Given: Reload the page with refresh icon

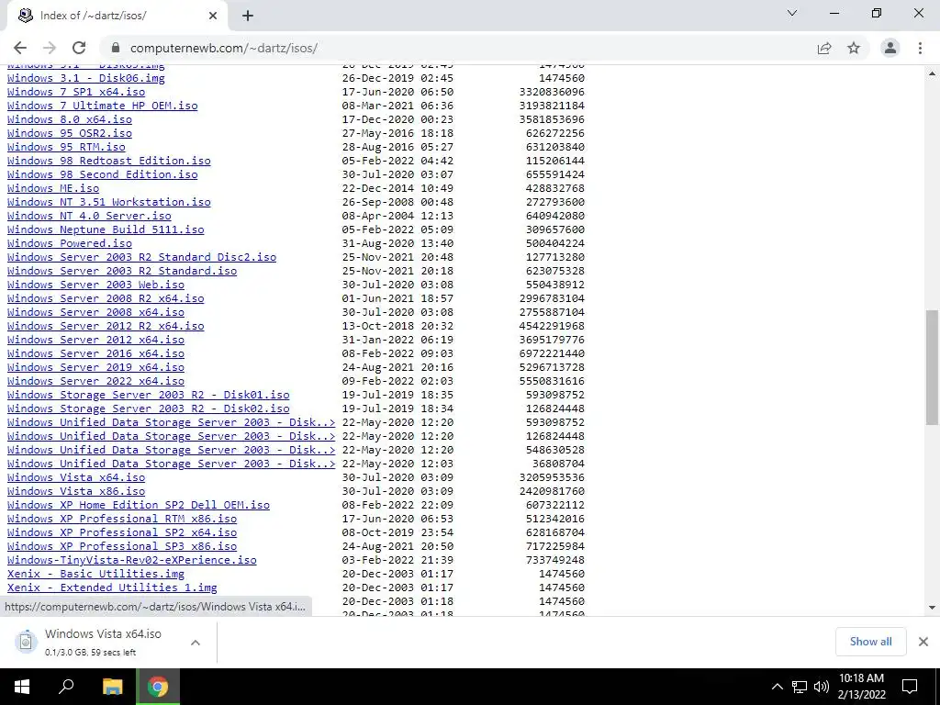Looking at the screenshot, I should (x=79, y=48).
